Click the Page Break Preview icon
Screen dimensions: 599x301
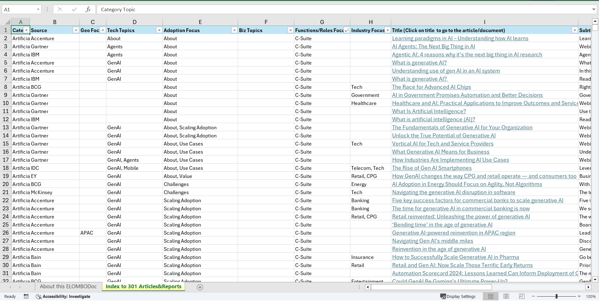[522, 296]
